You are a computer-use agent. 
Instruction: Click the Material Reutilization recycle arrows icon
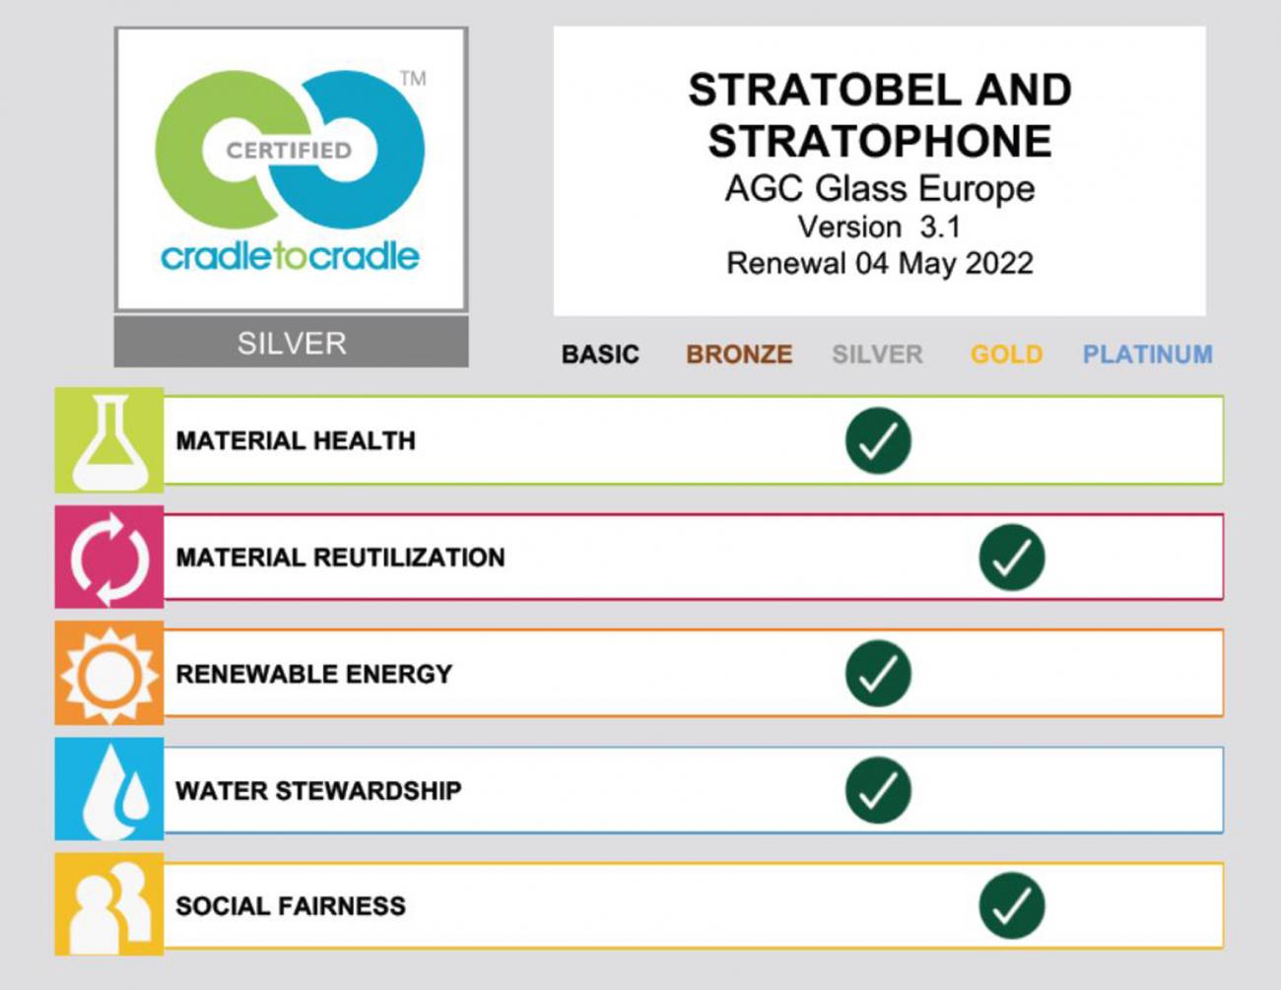pos(109,558)
